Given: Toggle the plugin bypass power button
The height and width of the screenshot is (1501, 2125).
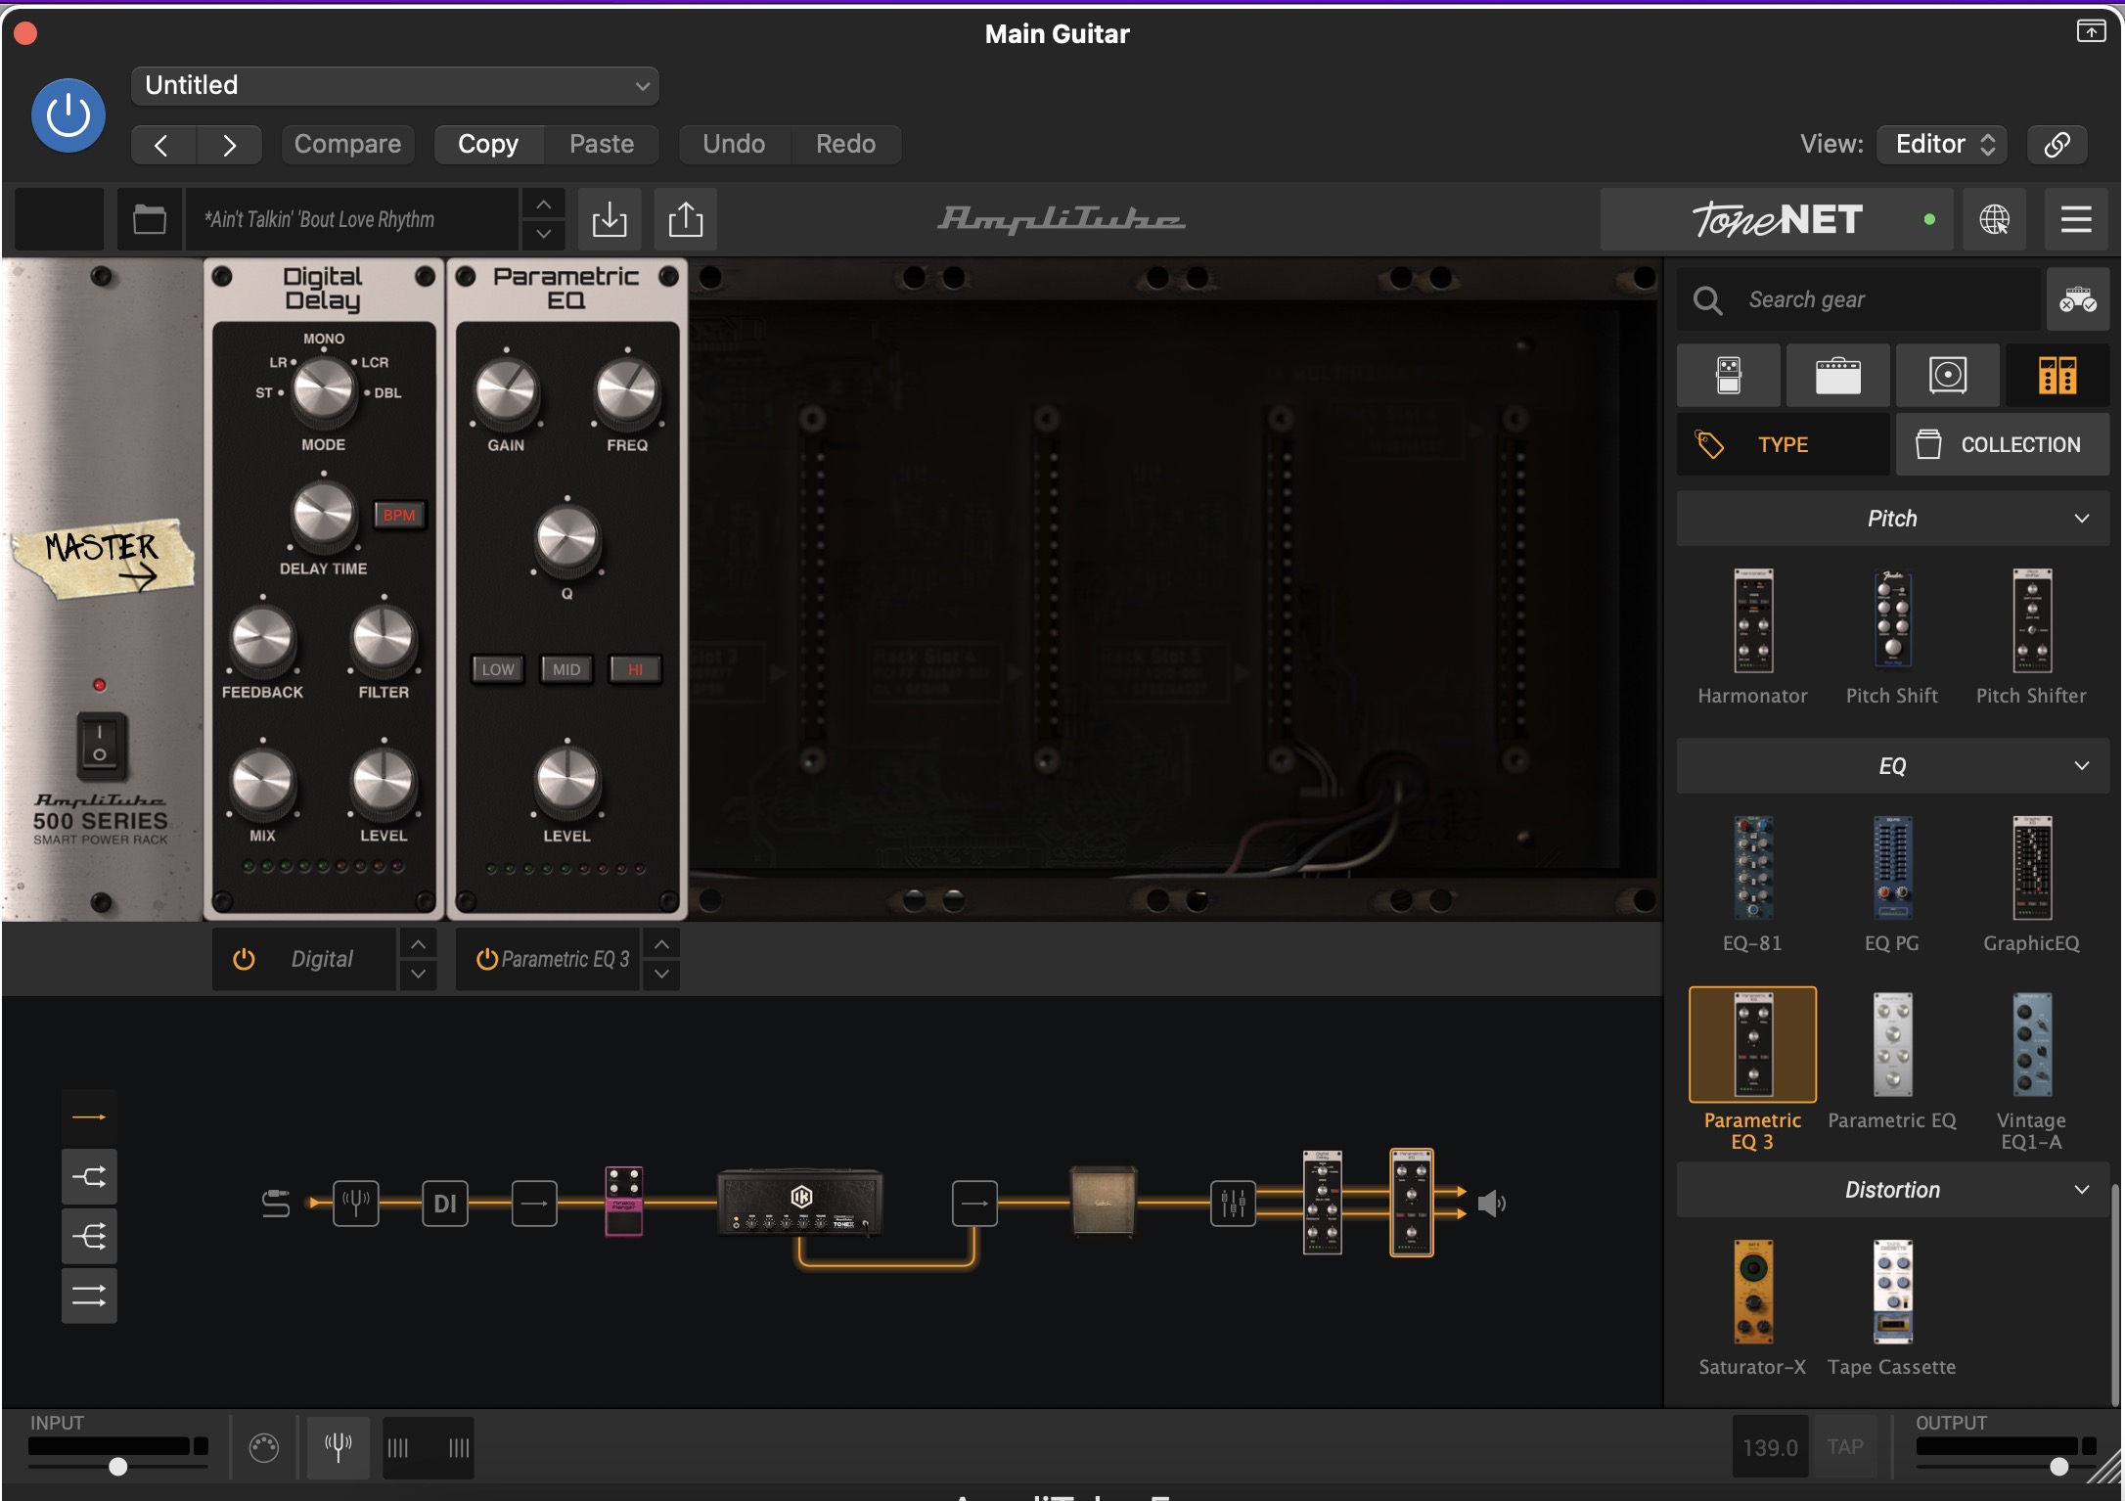Looking at the screenshot, I should point(68,116).
